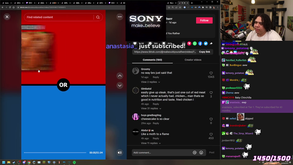Go to next video with down arrow

point(120,86)
